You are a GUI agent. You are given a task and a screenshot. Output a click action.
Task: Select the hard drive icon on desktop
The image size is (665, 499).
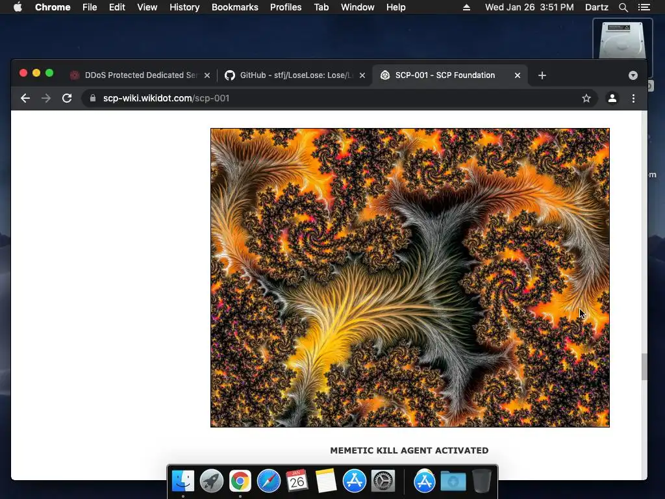pyautogui.click(x=622, y=39)
